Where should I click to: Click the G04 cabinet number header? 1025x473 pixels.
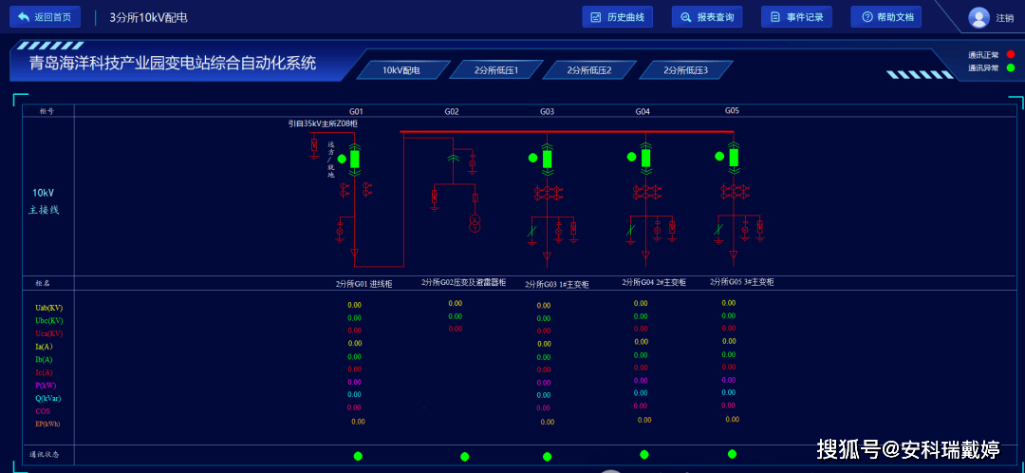[x=643, y=112]
